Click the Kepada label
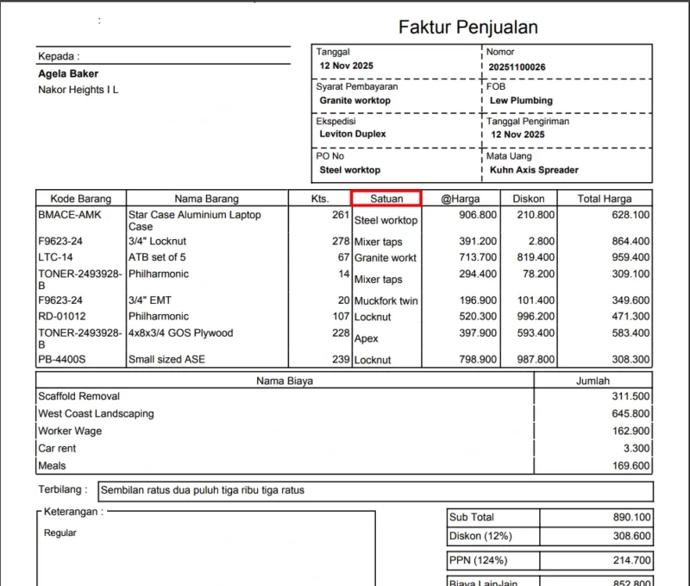Image resolution: width=690 pixels, height=586 pixels. pyautogui.click(x=59, y=56)
